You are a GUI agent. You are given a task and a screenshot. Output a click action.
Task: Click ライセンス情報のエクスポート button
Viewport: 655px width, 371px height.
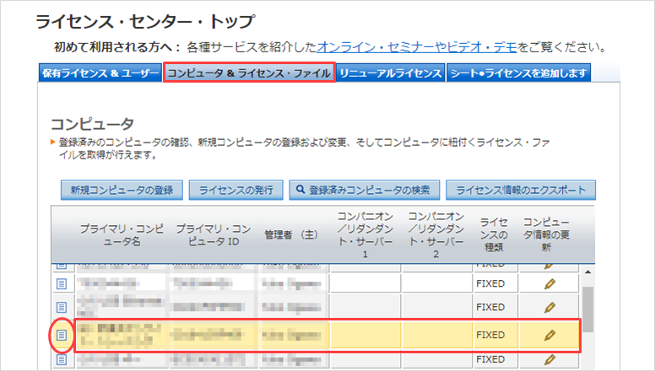(521, 191)
